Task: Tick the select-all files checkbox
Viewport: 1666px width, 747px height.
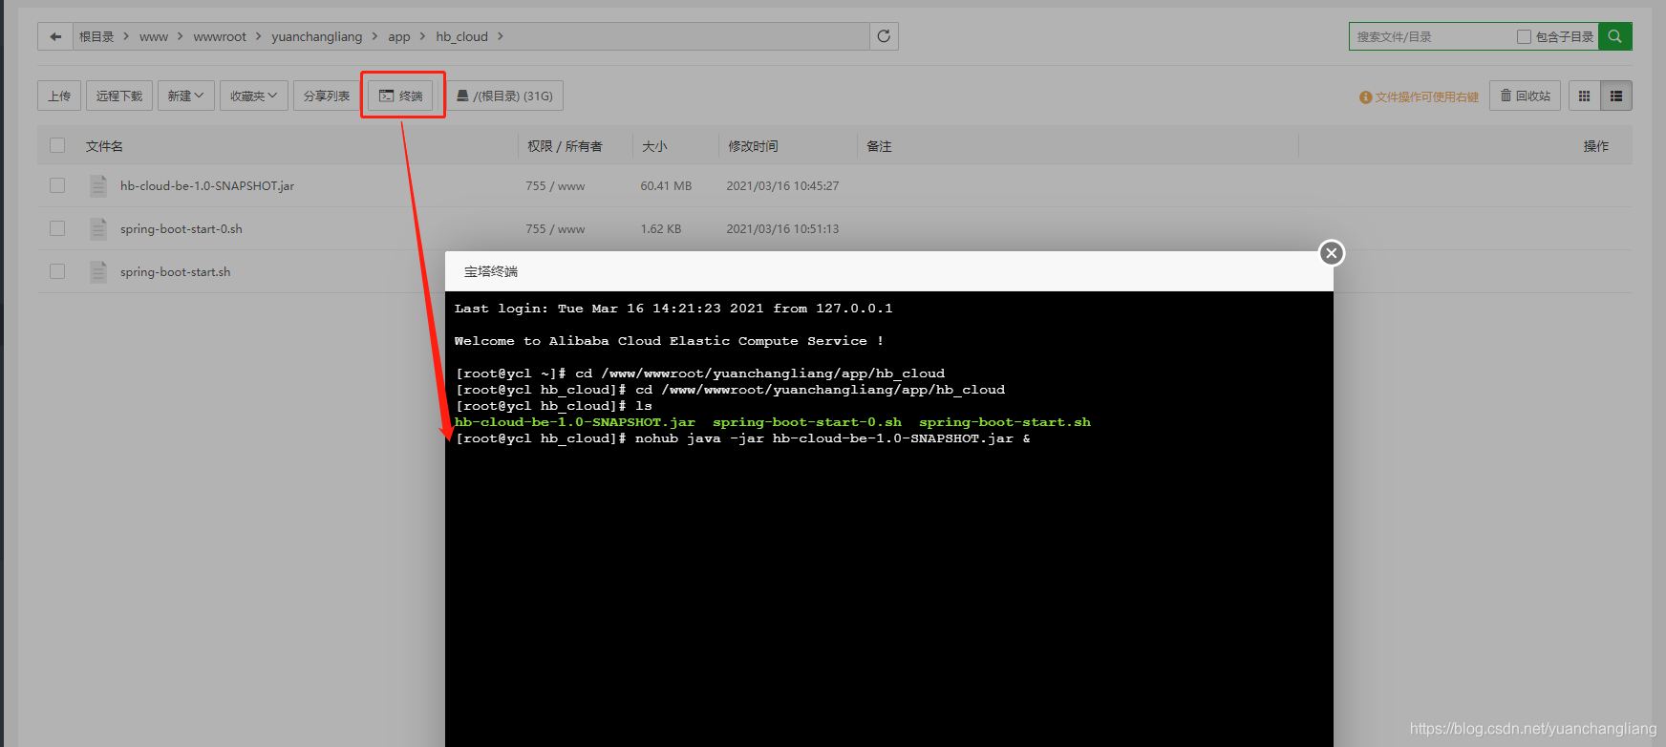Action: coord(57,145)
